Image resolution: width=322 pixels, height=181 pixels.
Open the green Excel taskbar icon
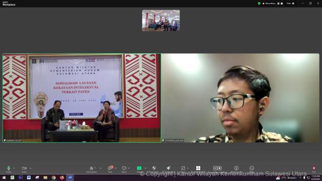pos(12,177)
